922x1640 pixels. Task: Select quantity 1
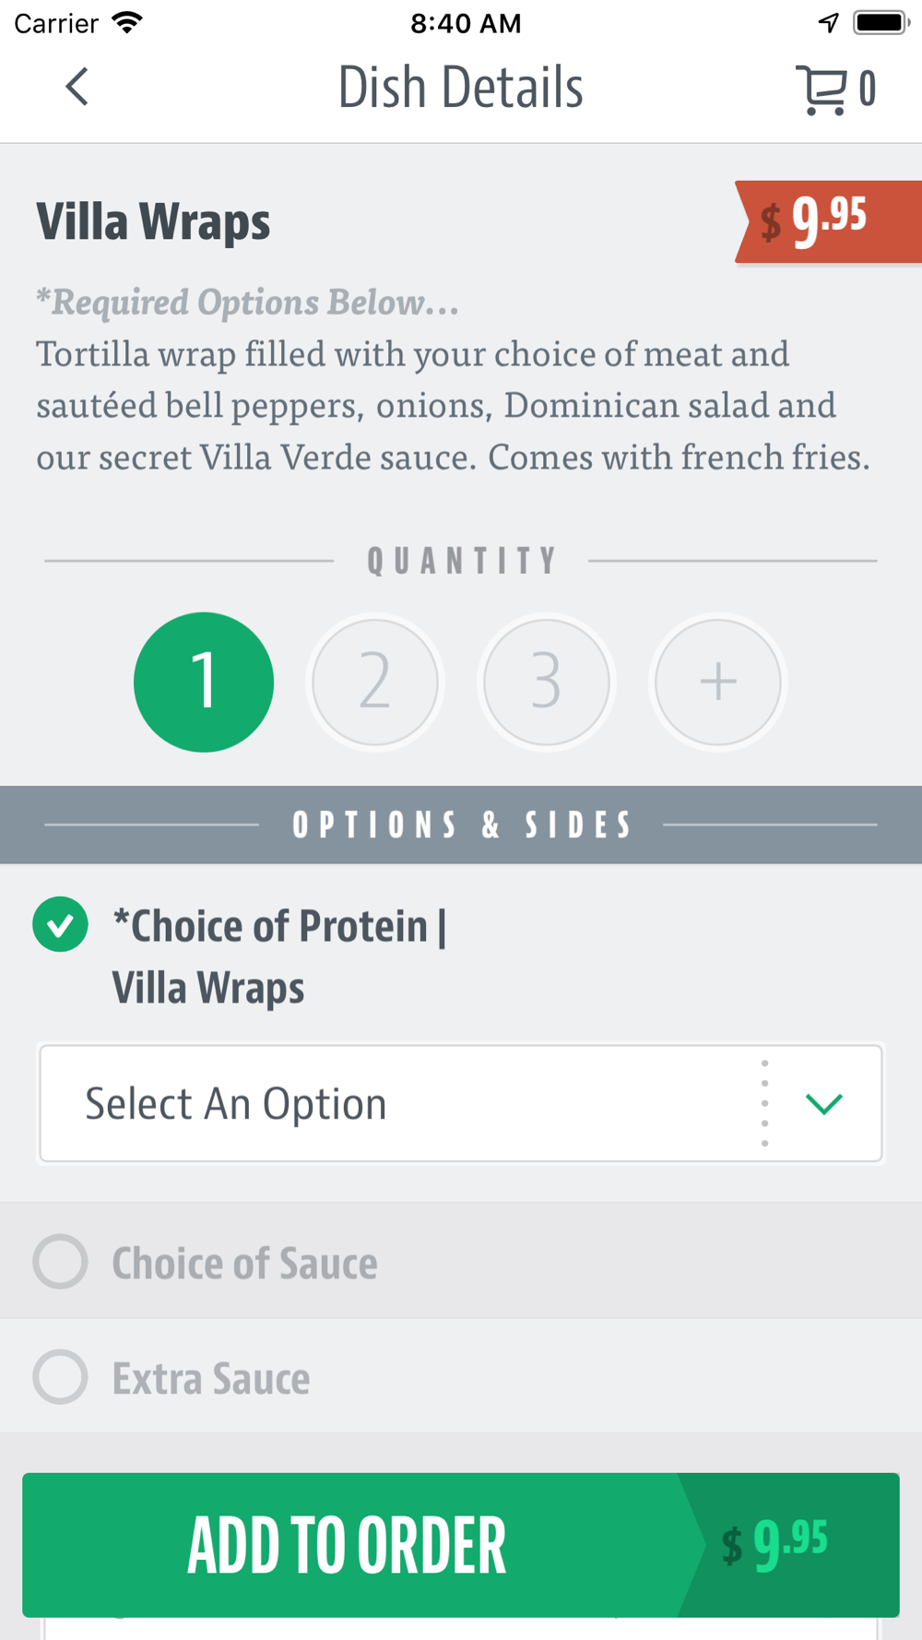[204, 683]
